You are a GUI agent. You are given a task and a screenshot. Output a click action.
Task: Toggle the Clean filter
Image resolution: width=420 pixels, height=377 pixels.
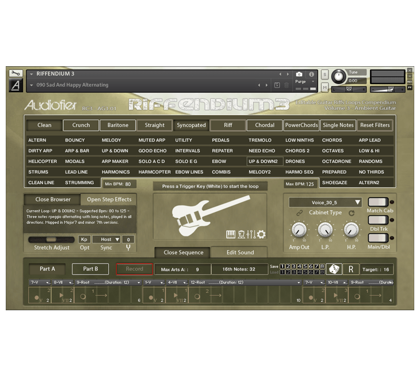pyautogui.click(x=44, y=125)
